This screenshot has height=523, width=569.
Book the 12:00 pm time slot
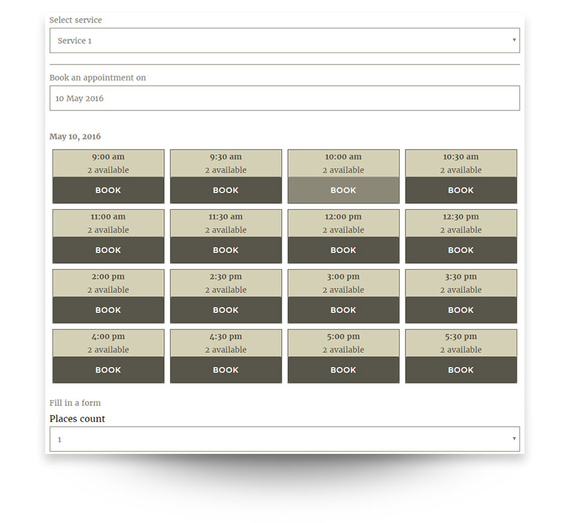coord(343,250)
